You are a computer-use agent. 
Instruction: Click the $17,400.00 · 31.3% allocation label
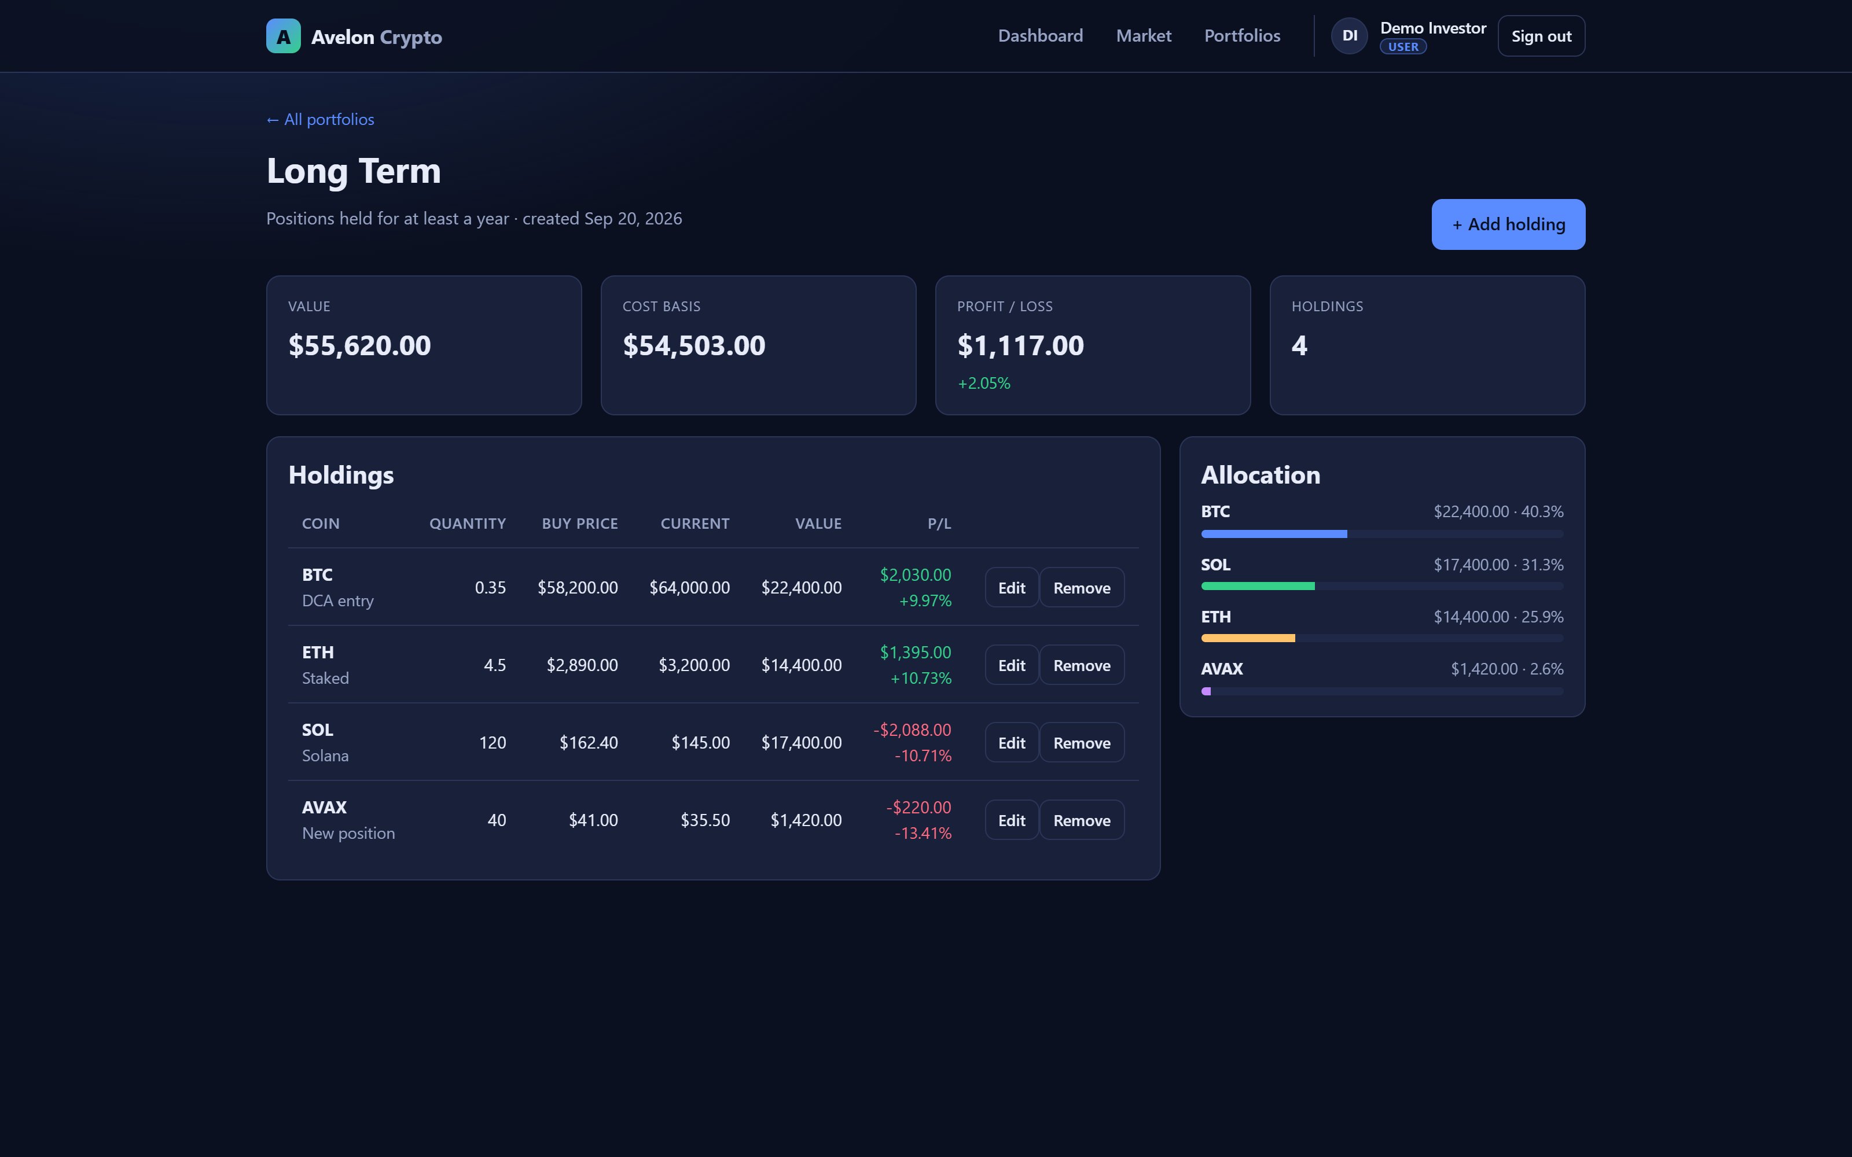point(1498,565)
